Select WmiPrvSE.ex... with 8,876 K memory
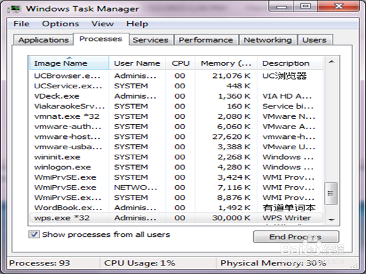 (x=176, y=197)
